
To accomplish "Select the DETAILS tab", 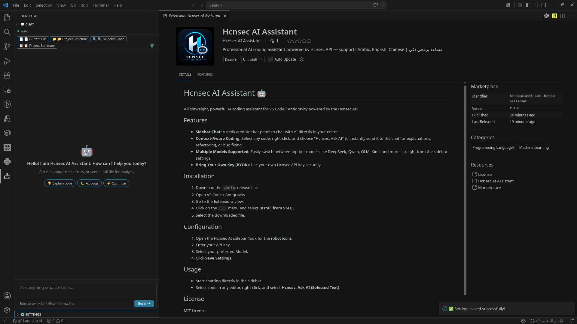I will click(185, 74).
